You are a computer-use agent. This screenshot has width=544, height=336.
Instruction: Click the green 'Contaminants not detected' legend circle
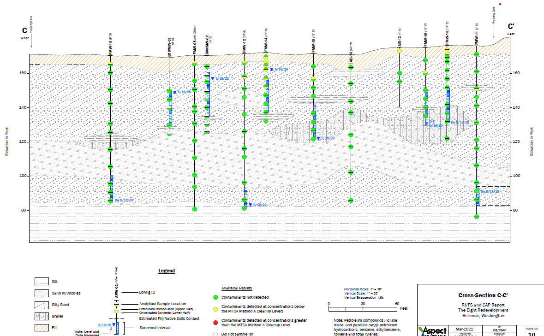tap(215, 298)
